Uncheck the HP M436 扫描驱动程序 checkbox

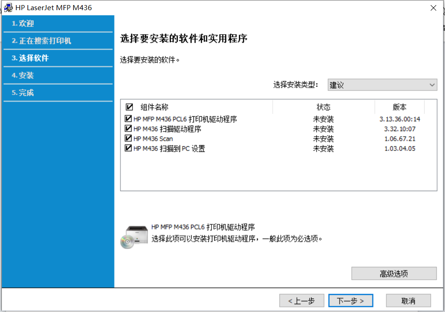(x=128, y=129)
